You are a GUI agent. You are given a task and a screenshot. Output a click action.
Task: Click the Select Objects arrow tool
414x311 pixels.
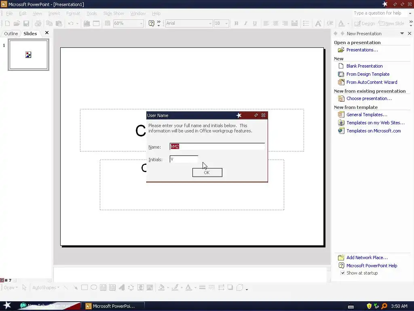(x=24, y=288)
